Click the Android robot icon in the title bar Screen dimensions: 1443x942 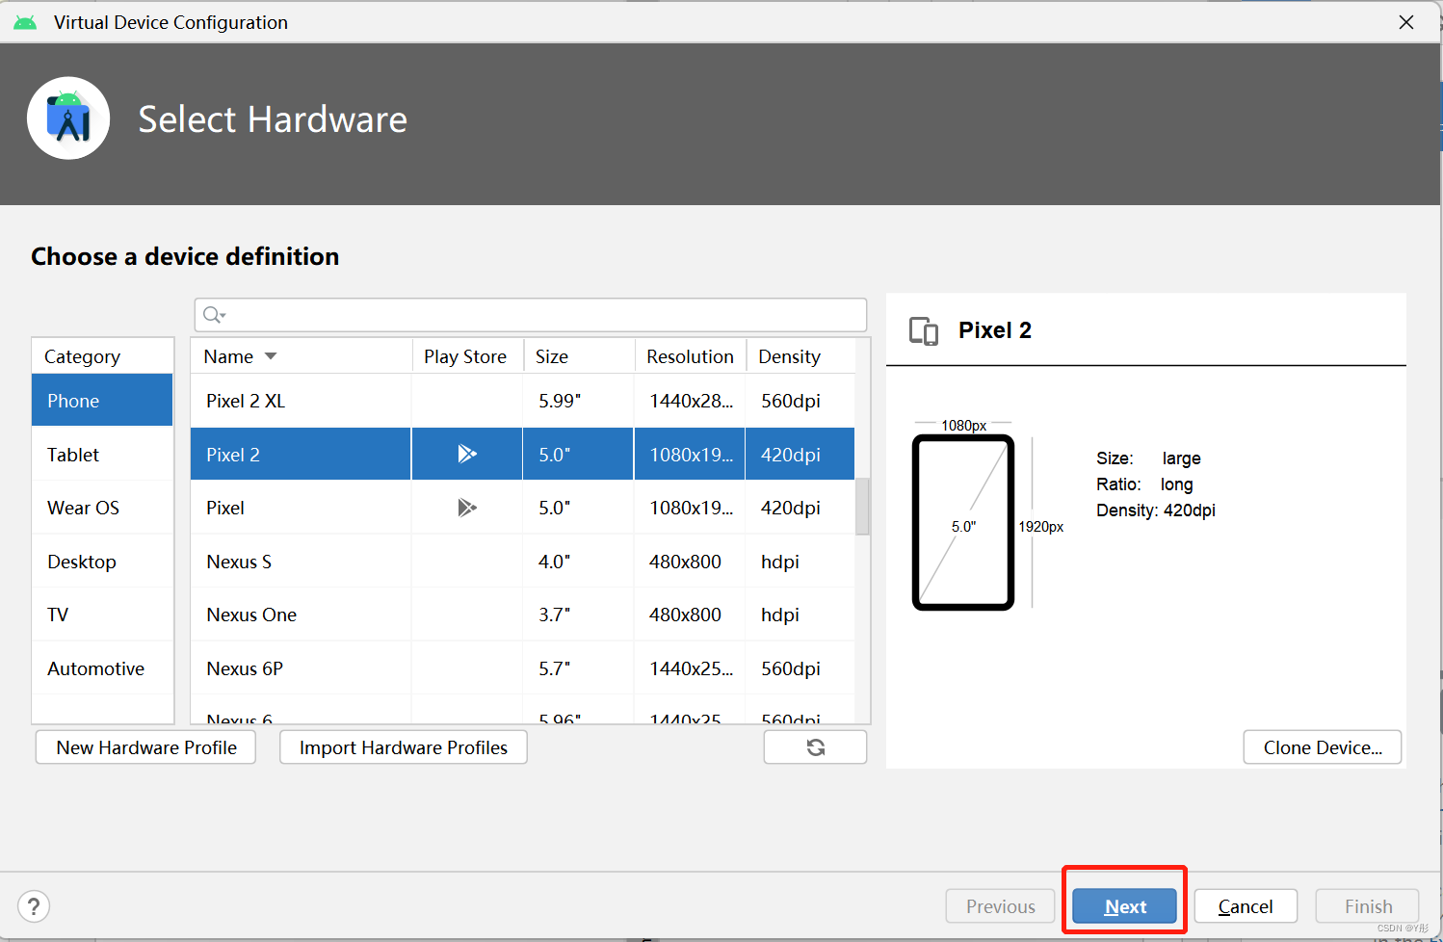(24, 21)
